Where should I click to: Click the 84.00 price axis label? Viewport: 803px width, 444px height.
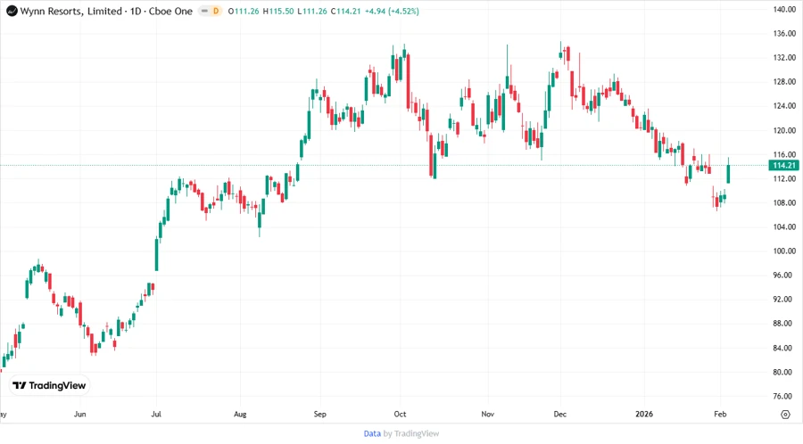(784, 349)
